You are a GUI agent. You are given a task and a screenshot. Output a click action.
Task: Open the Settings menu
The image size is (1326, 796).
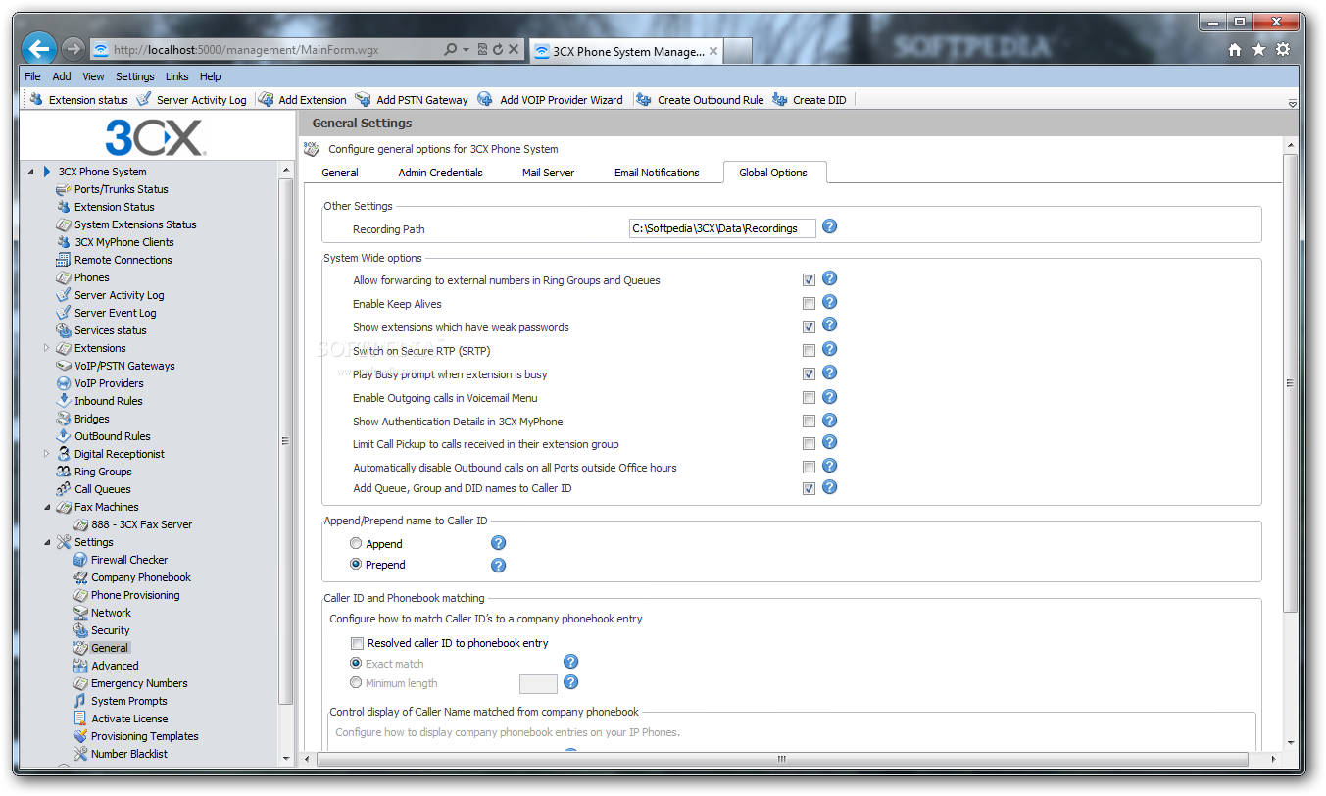tap(134, 76)
